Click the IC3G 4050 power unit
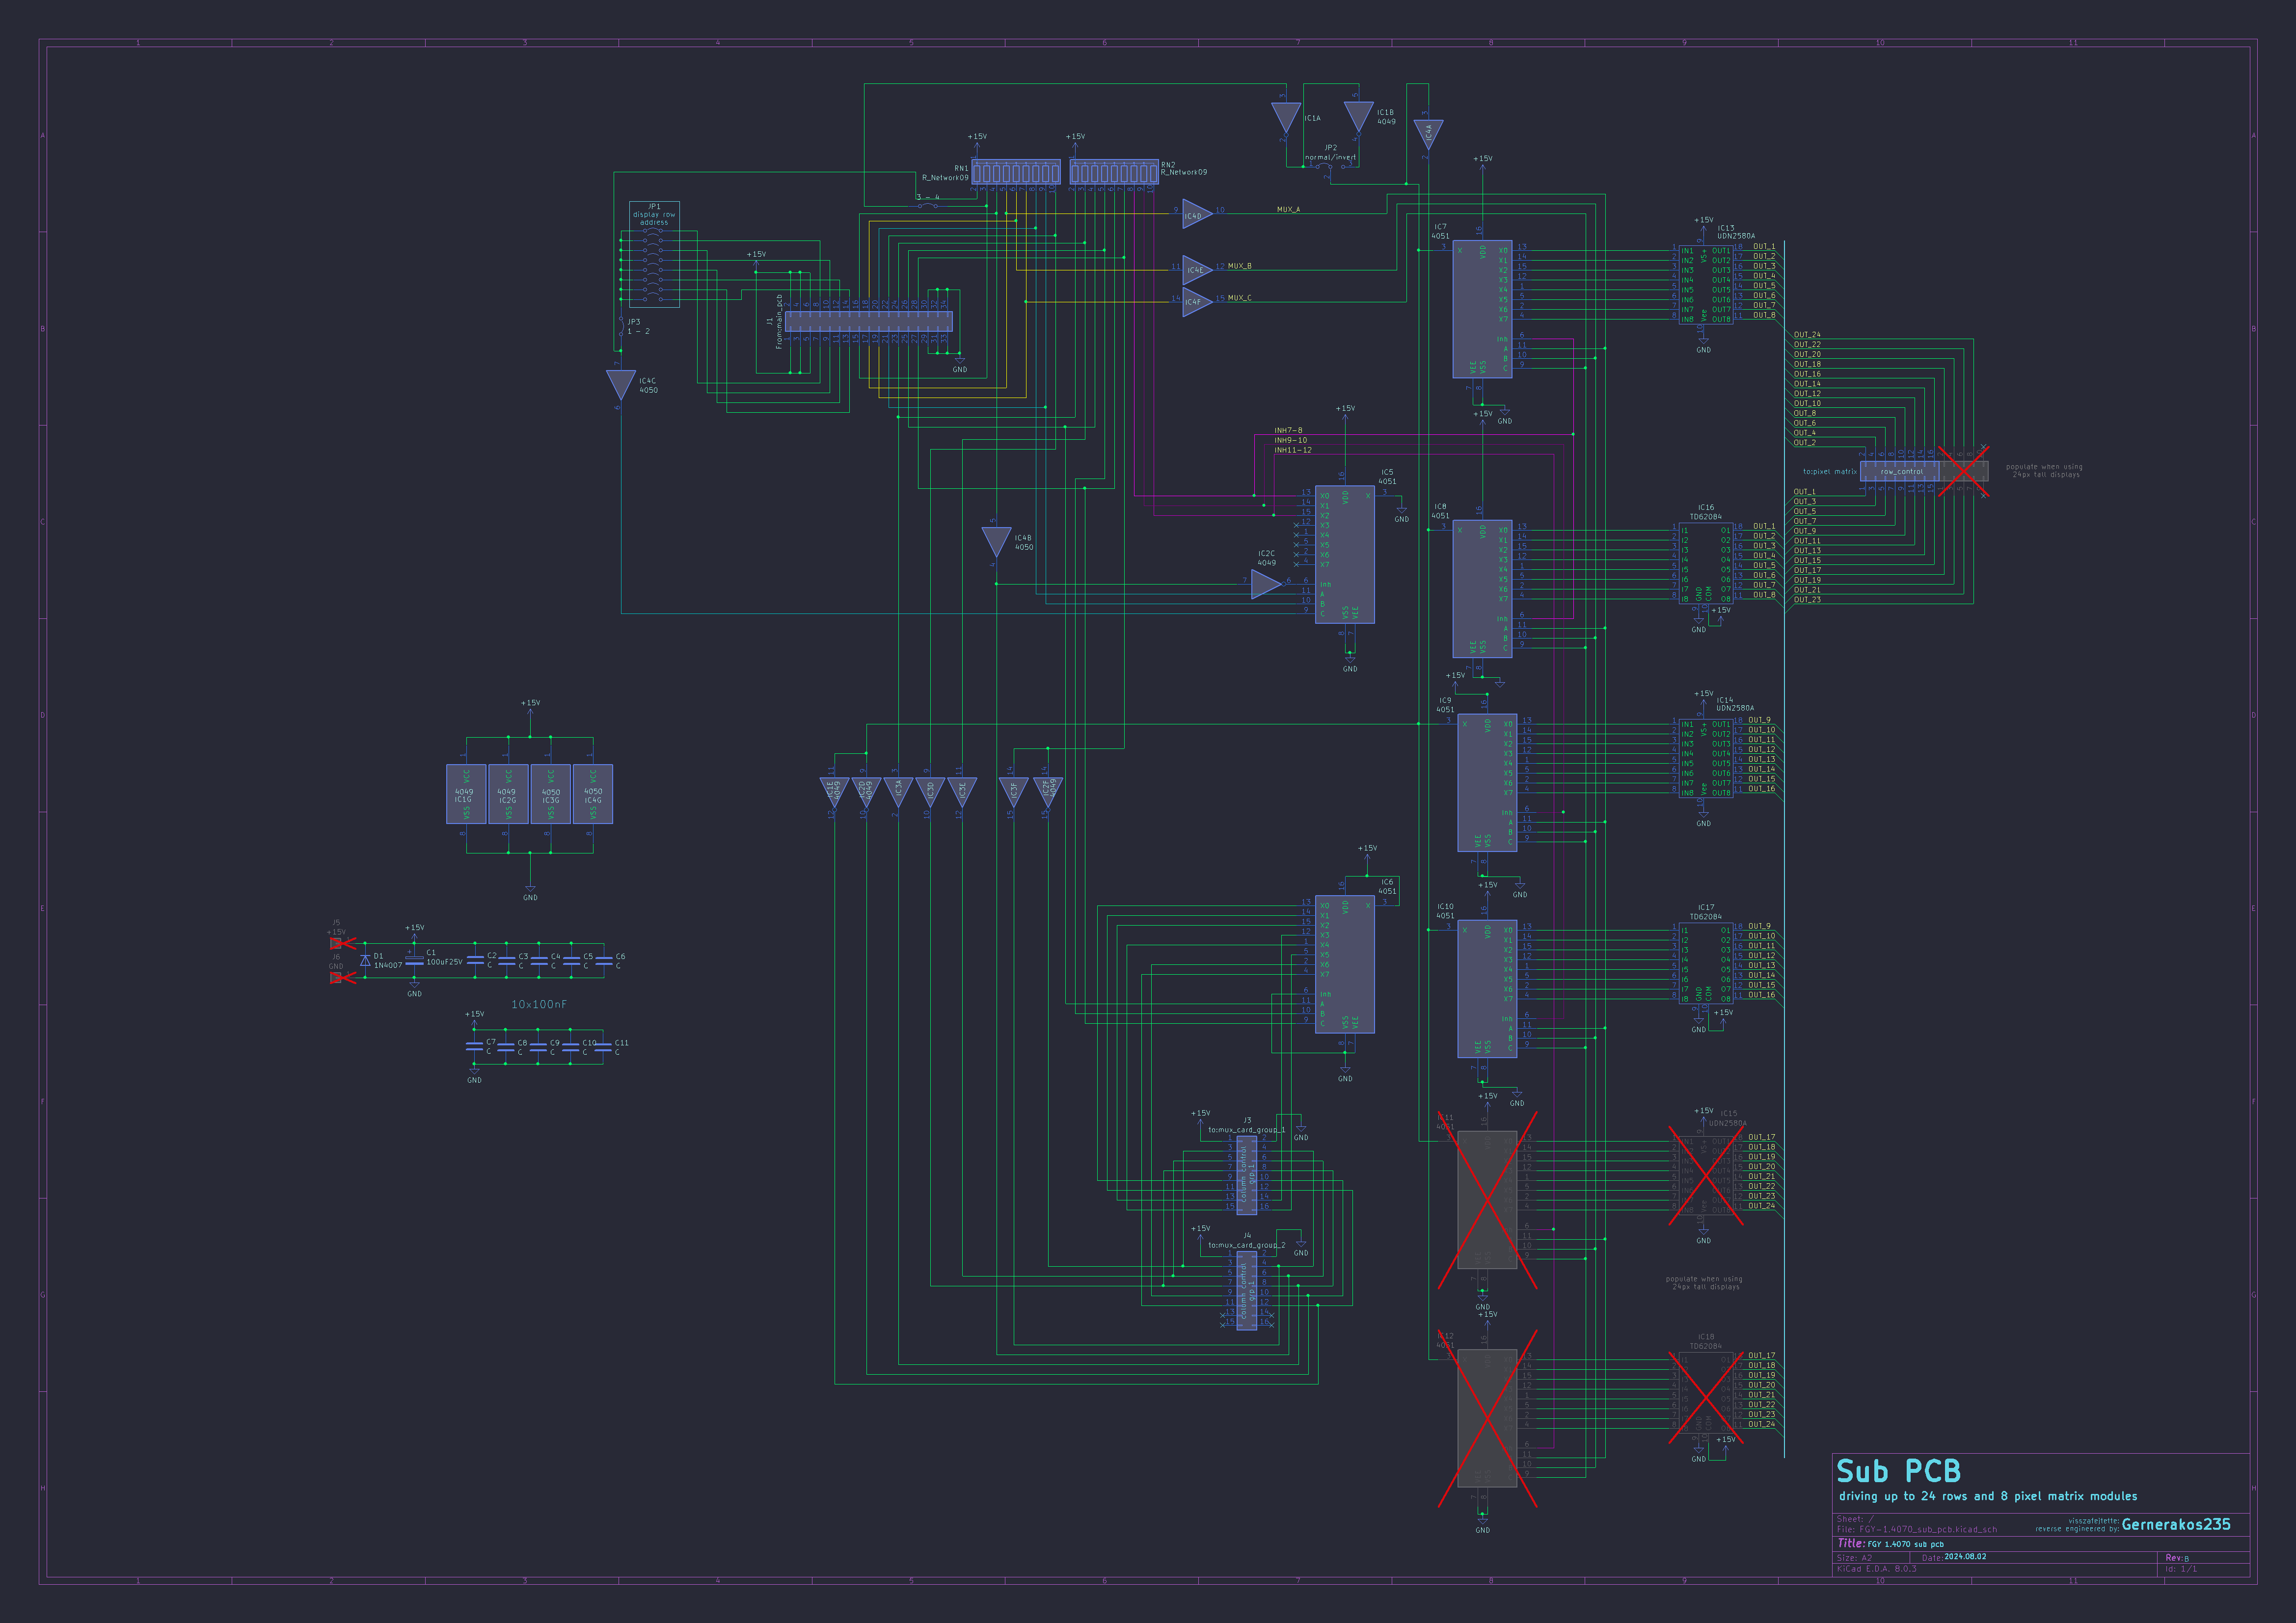The width and height of the screenshot is (2296, 1623). pyautogui.click(x=550, y=794)
